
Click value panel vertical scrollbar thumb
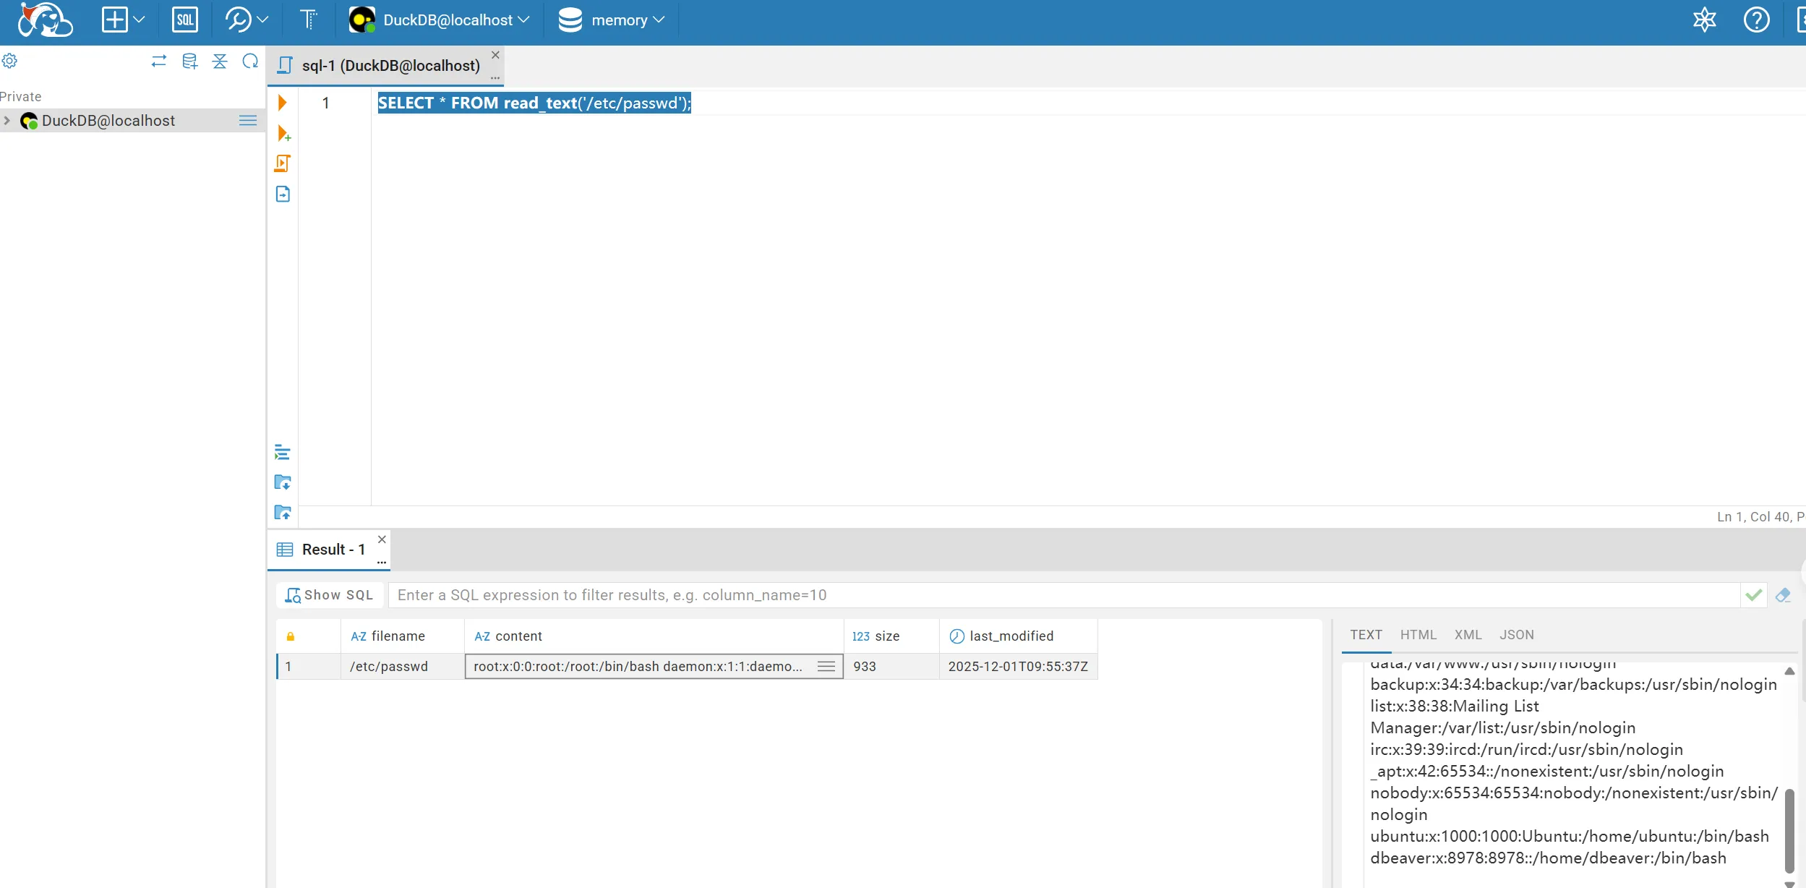[1789, 830]
